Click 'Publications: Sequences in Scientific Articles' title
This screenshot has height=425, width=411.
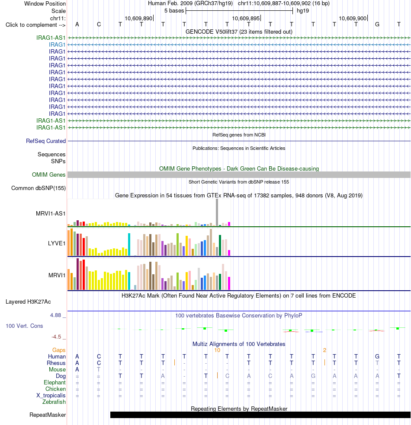pos(239,148)
